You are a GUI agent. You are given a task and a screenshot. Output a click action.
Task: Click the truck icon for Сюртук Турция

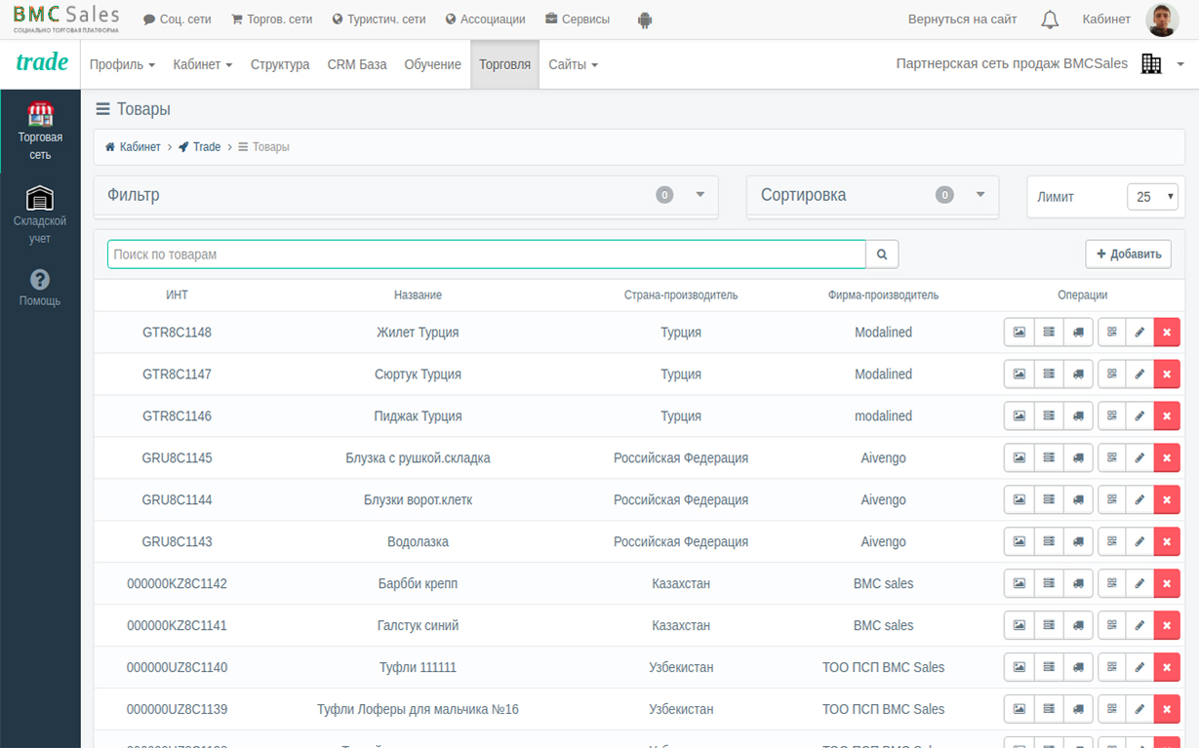pos(1078,374)
